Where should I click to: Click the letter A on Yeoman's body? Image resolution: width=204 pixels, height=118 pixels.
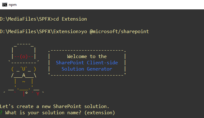(24, 75)
